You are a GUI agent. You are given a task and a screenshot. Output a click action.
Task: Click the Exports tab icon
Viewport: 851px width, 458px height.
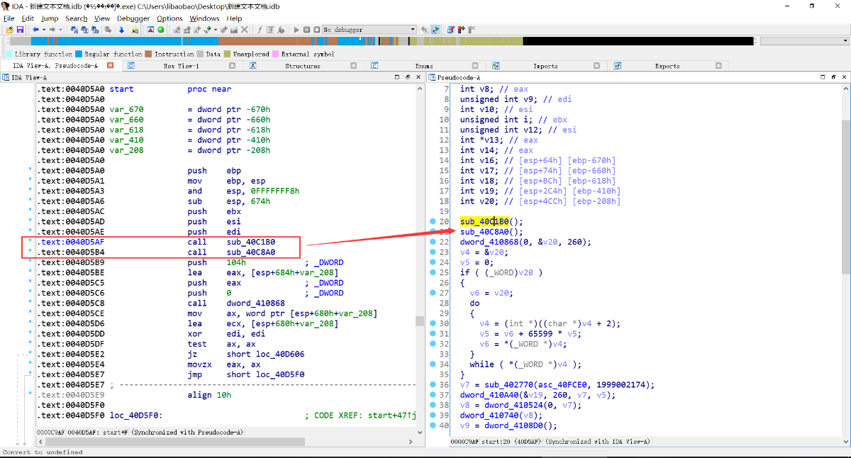[618, 66]
